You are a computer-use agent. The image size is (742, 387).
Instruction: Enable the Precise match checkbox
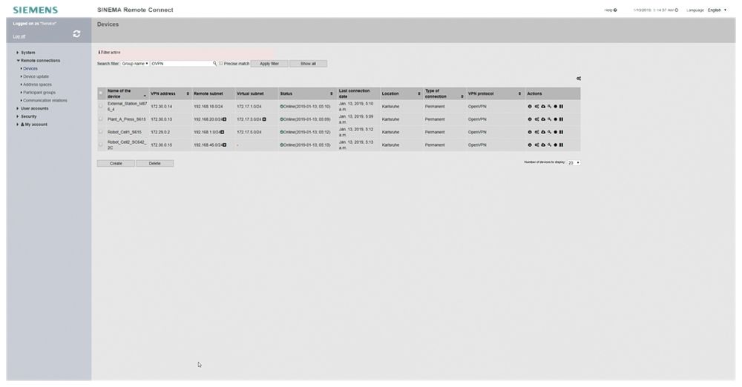(221, 64)
